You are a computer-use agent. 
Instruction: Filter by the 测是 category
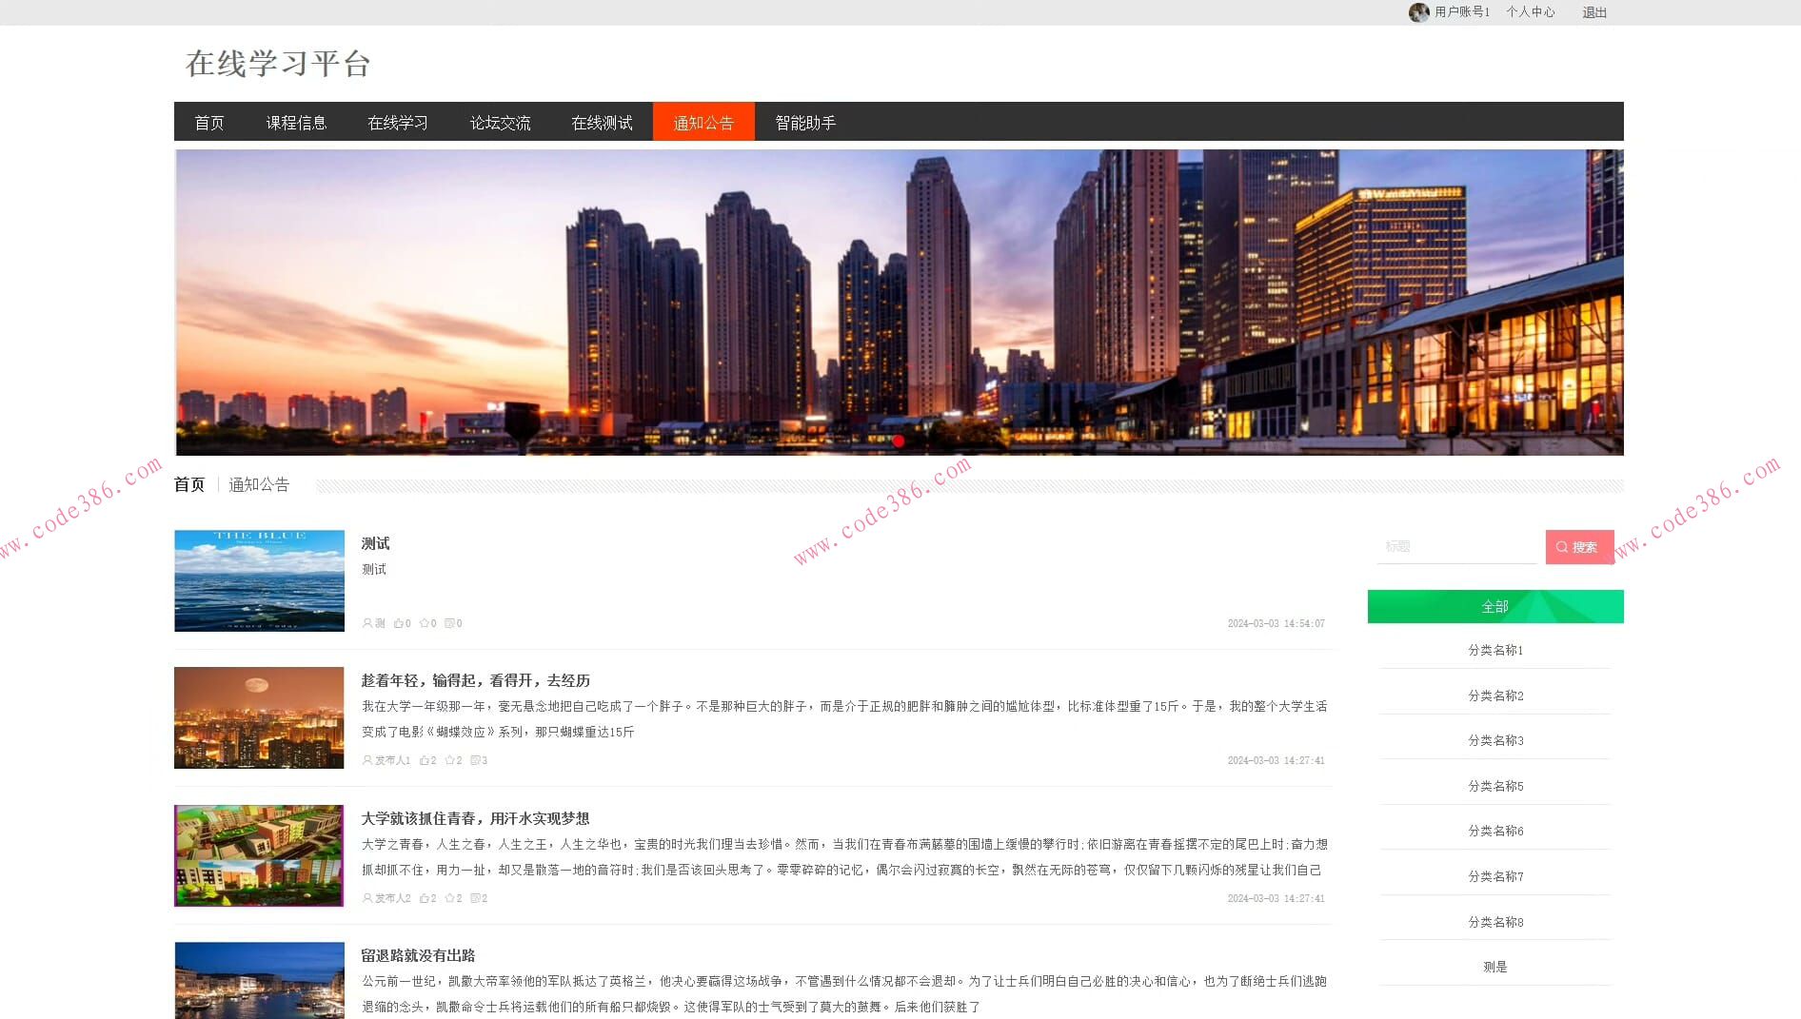[x=1495, y=968]
